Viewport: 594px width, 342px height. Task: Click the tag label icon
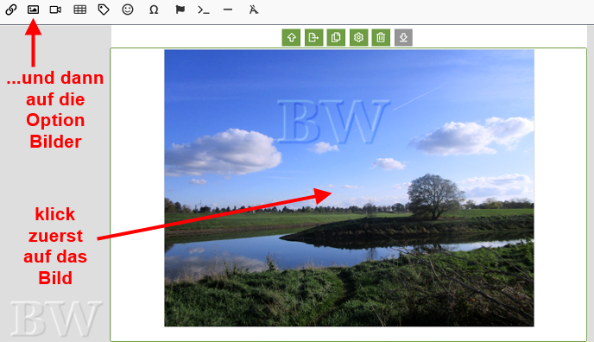[x=104, y=9]
